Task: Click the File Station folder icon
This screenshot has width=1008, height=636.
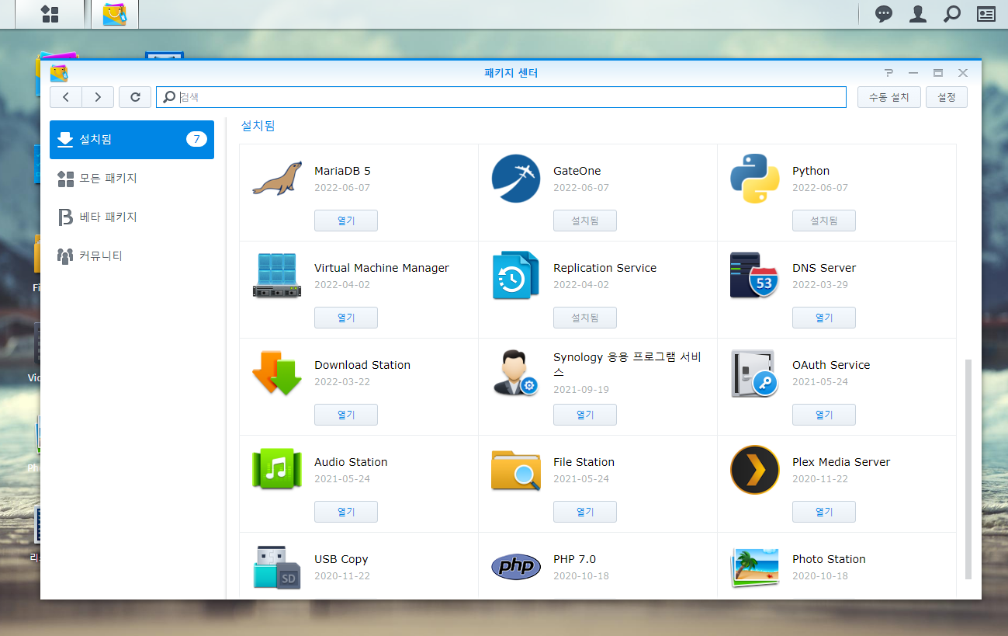Action: [516, 470]
